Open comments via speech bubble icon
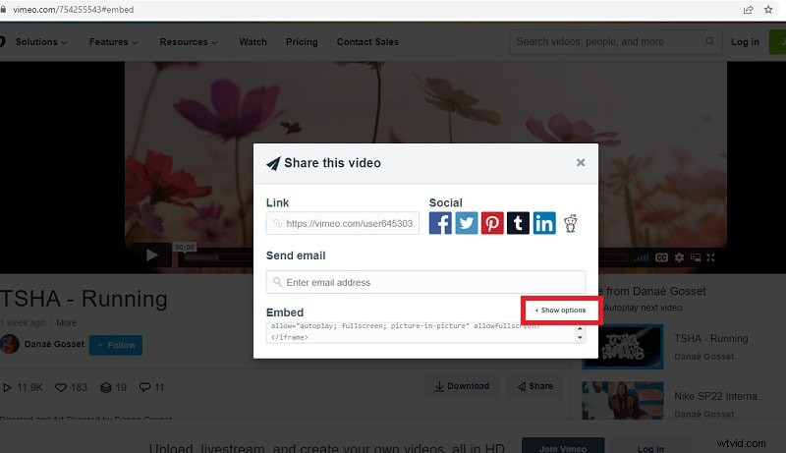The width and height of the screenshot is (786, 453). coord(144,387)
